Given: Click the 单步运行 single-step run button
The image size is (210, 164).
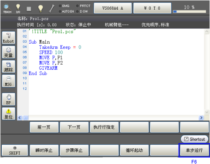Looking at the screenshot, I should pyautogui.click(x=194, y=150).
